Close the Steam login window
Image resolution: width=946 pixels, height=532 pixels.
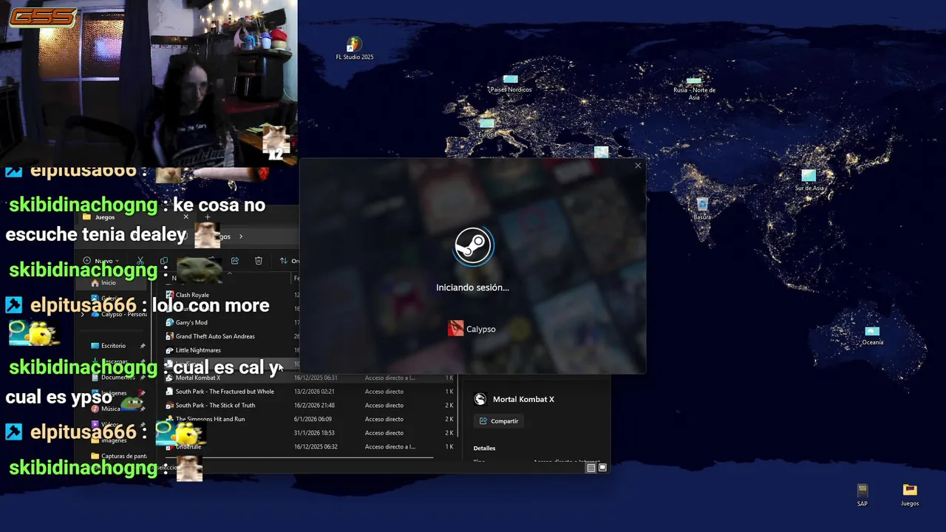coord(638,166)
